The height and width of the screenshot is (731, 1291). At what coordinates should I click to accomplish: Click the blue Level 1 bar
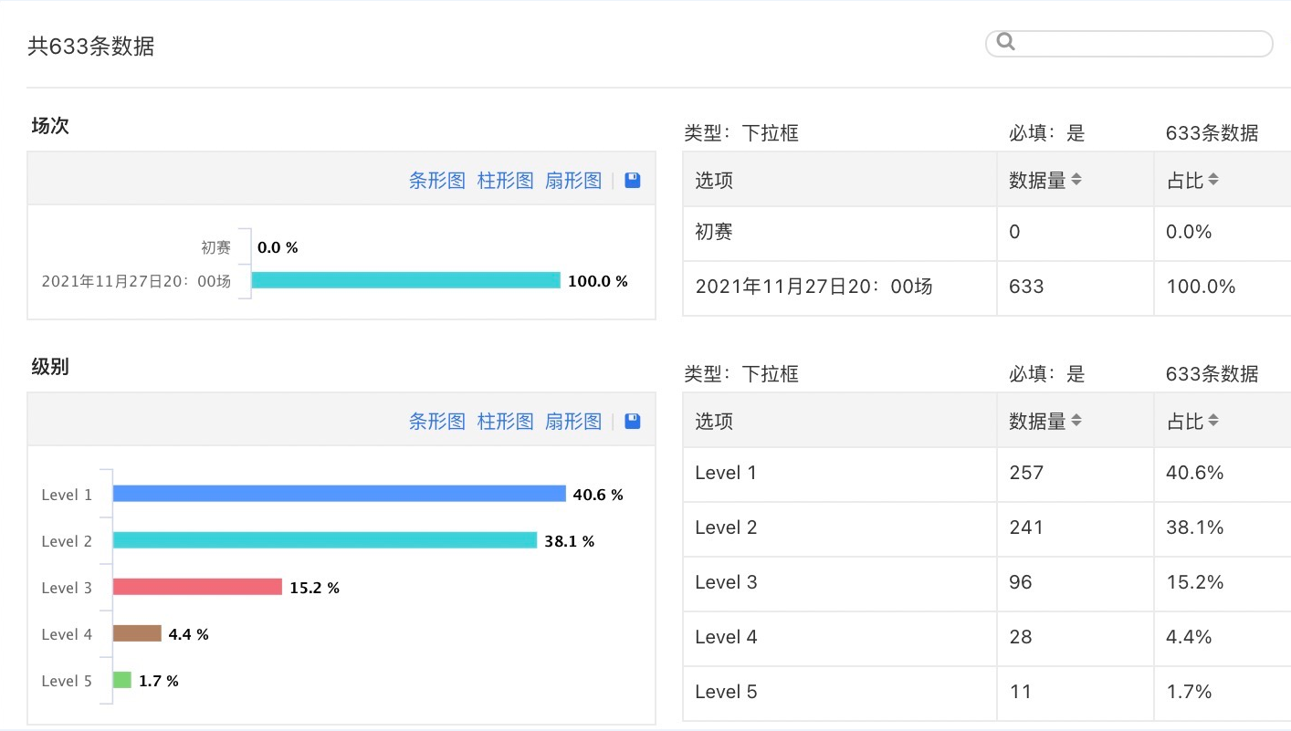pyautogui.click(x=340, y=494)
